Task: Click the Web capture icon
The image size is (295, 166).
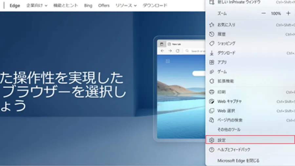Action: coord(212,101)
